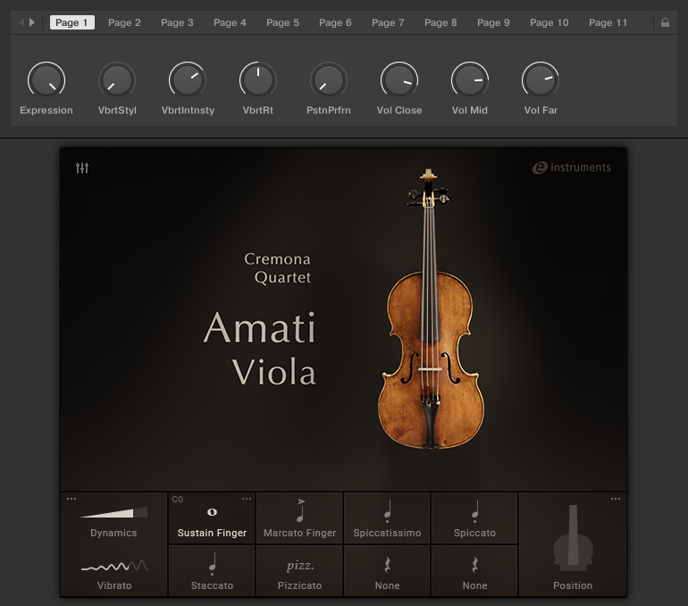
Task: Select the Pizzicato articulation
Action: coord(299,571)
